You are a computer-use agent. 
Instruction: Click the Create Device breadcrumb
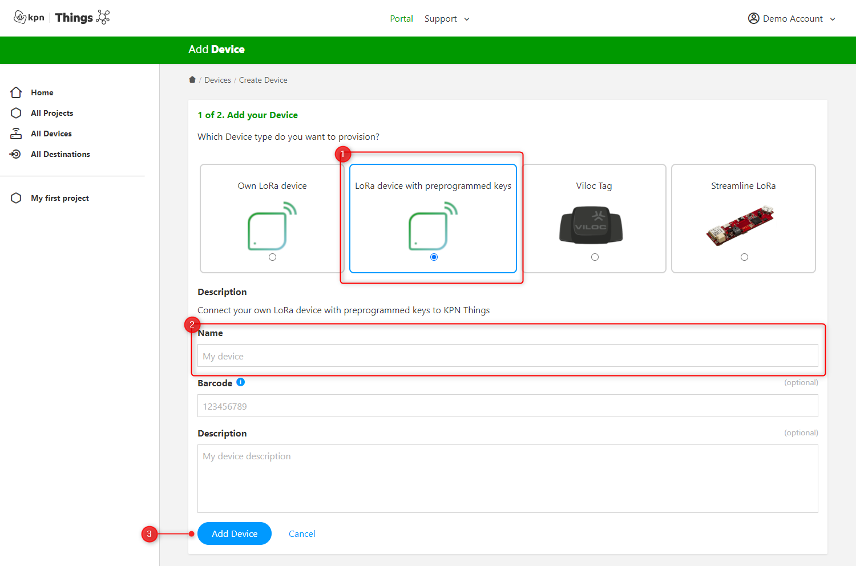click(x=263, y=80)
